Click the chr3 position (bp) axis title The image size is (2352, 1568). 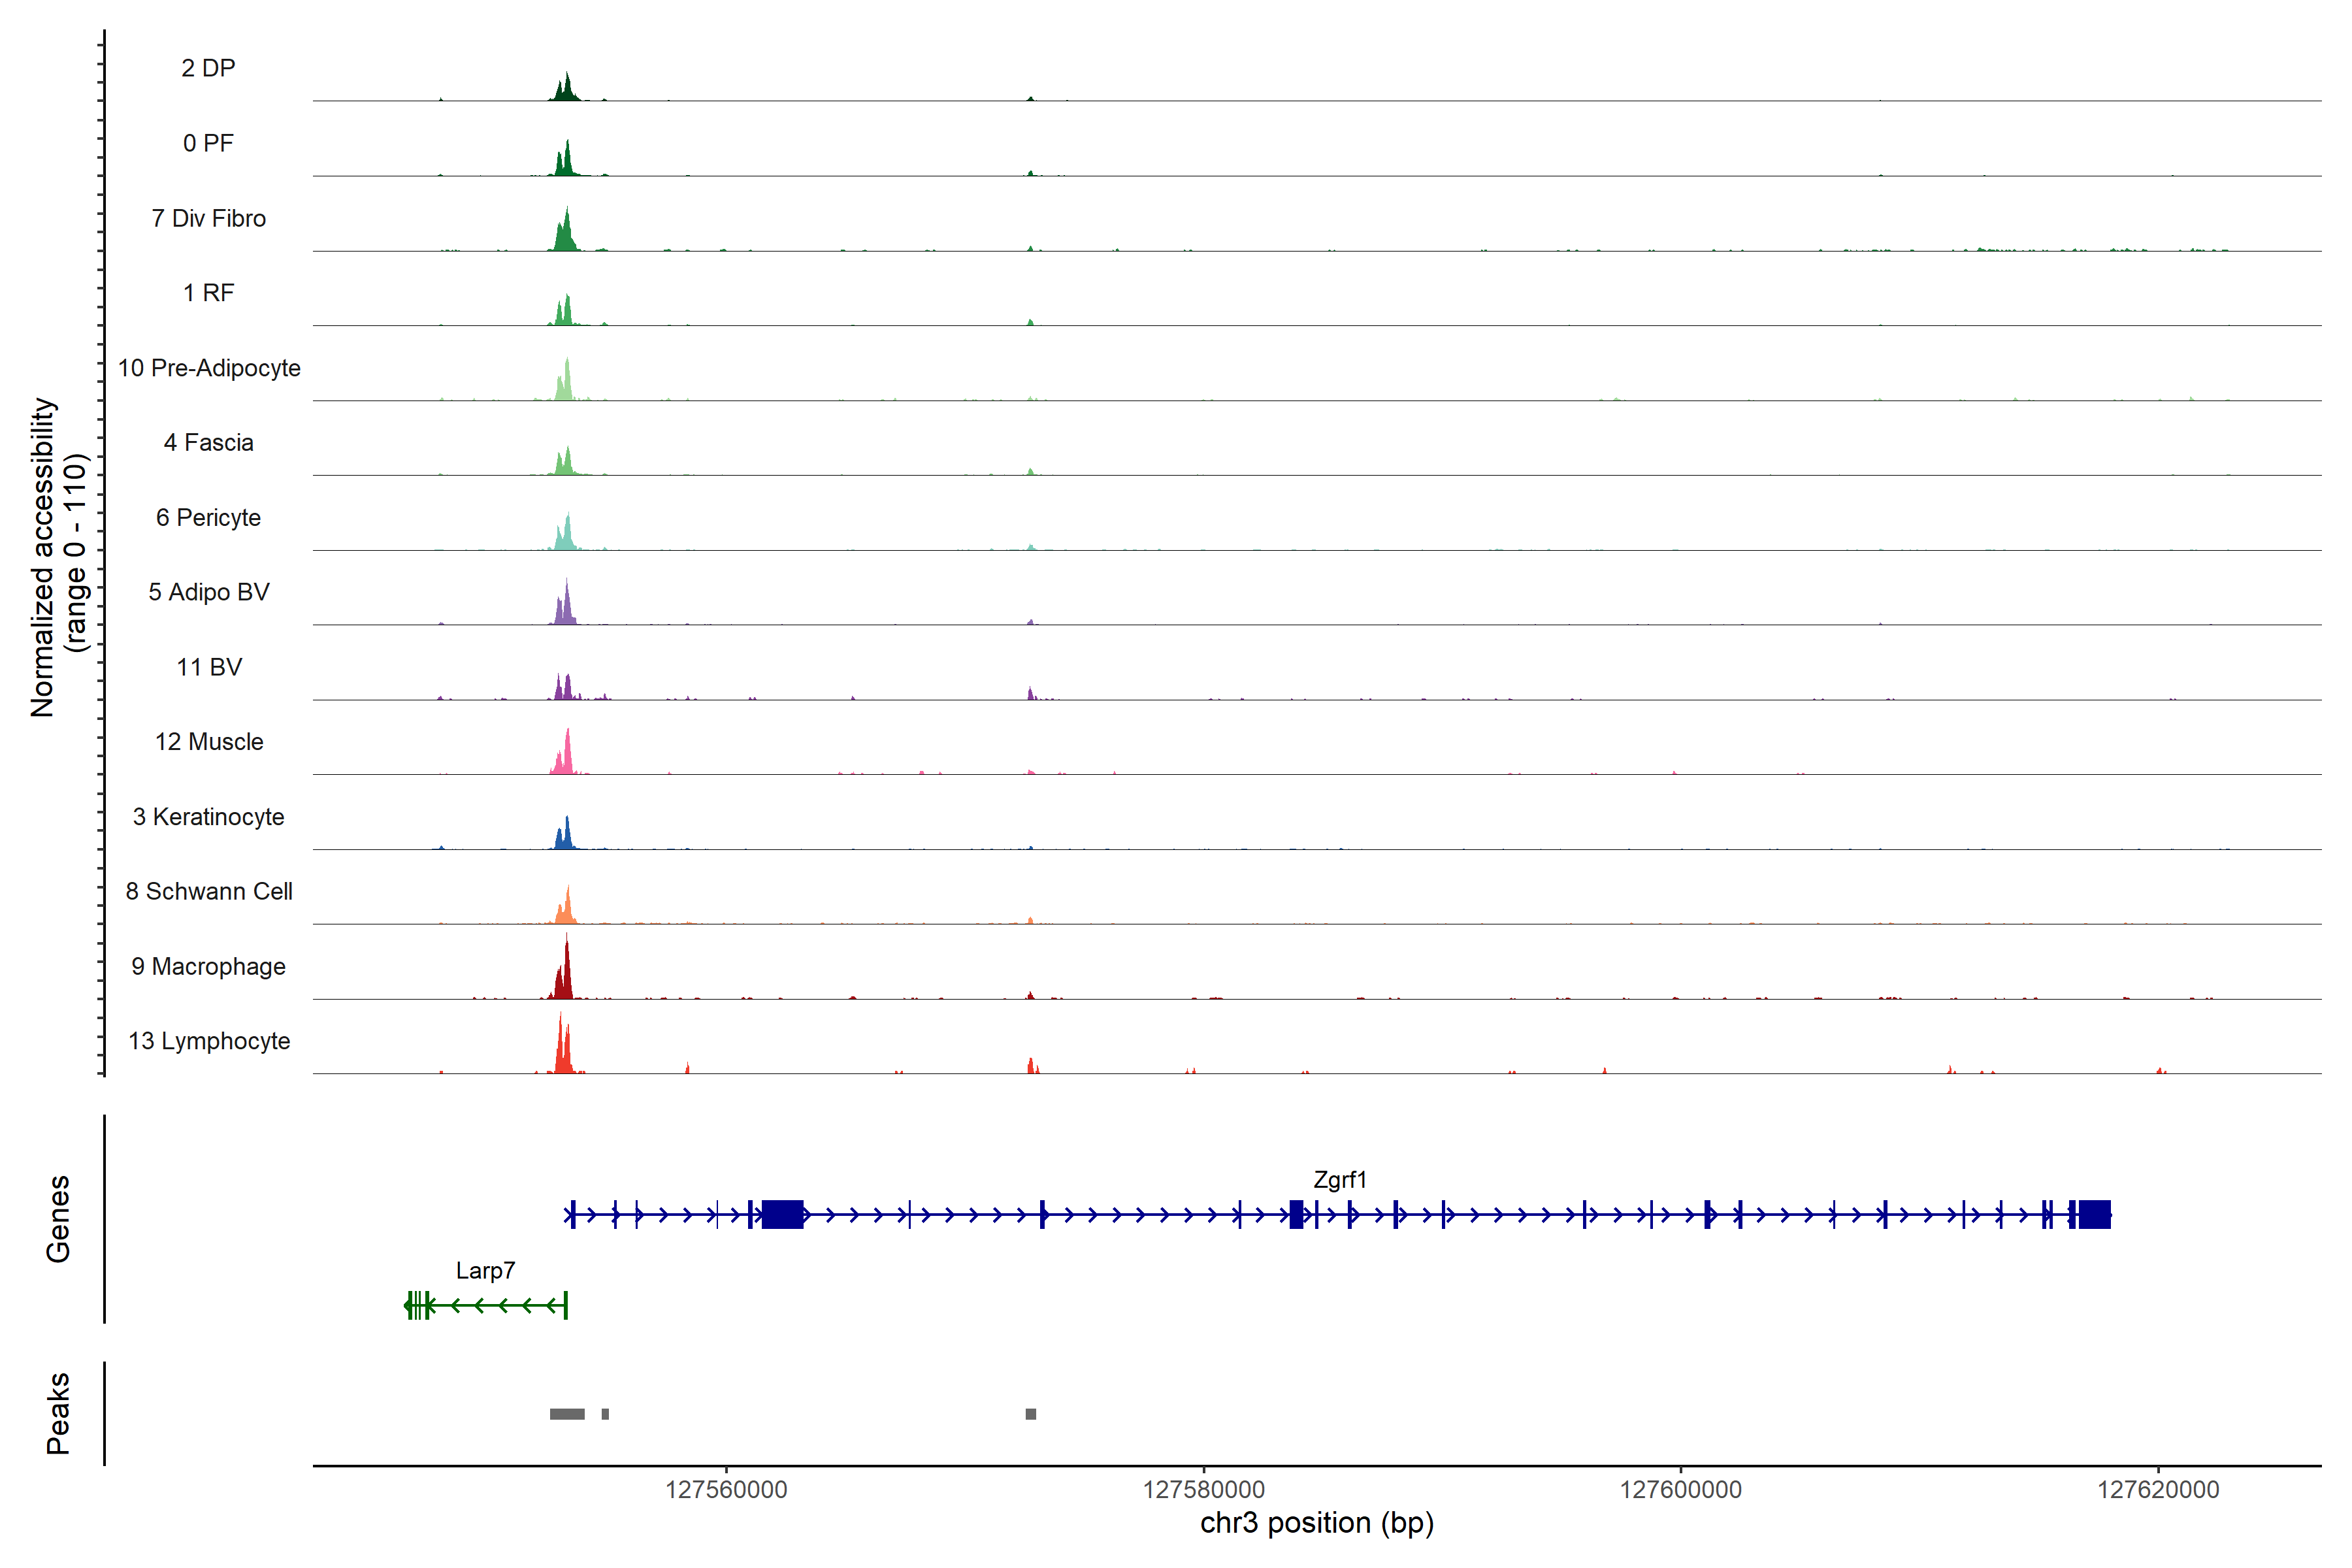click(x=1316, y=1523)
